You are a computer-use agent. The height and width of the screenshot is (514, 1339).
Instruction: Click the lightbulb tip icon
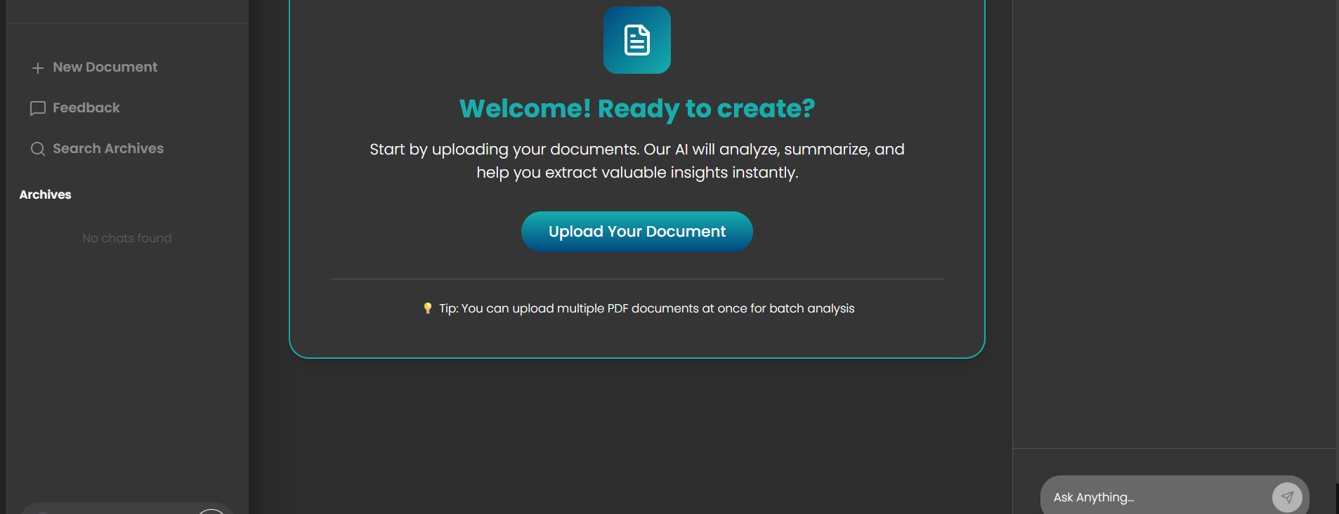tap(427, 308)
